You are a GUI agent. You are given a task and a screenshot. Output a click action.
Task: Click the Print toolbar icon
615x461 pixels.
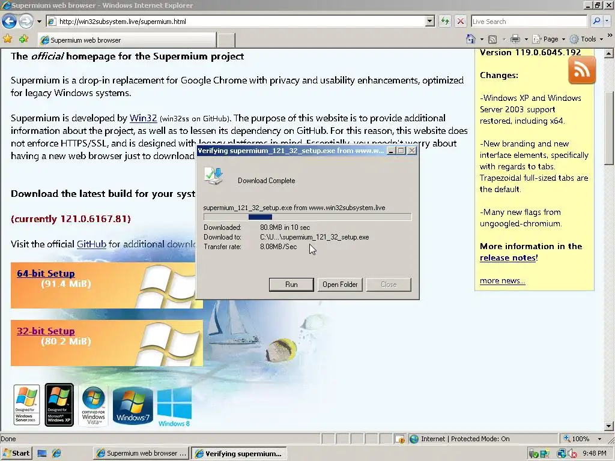coord(515,39)
